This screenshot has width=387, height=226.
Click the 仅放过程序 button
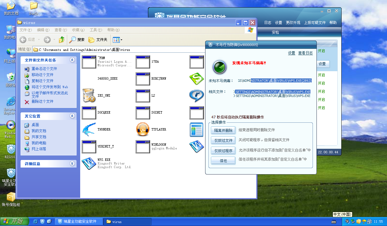[223, 151]
